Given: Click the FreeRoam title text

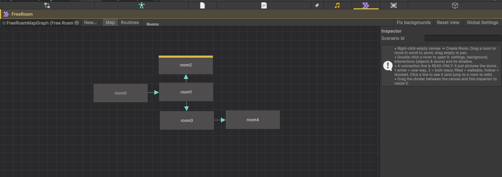Looking at the screenshot, I should point(22,14).
